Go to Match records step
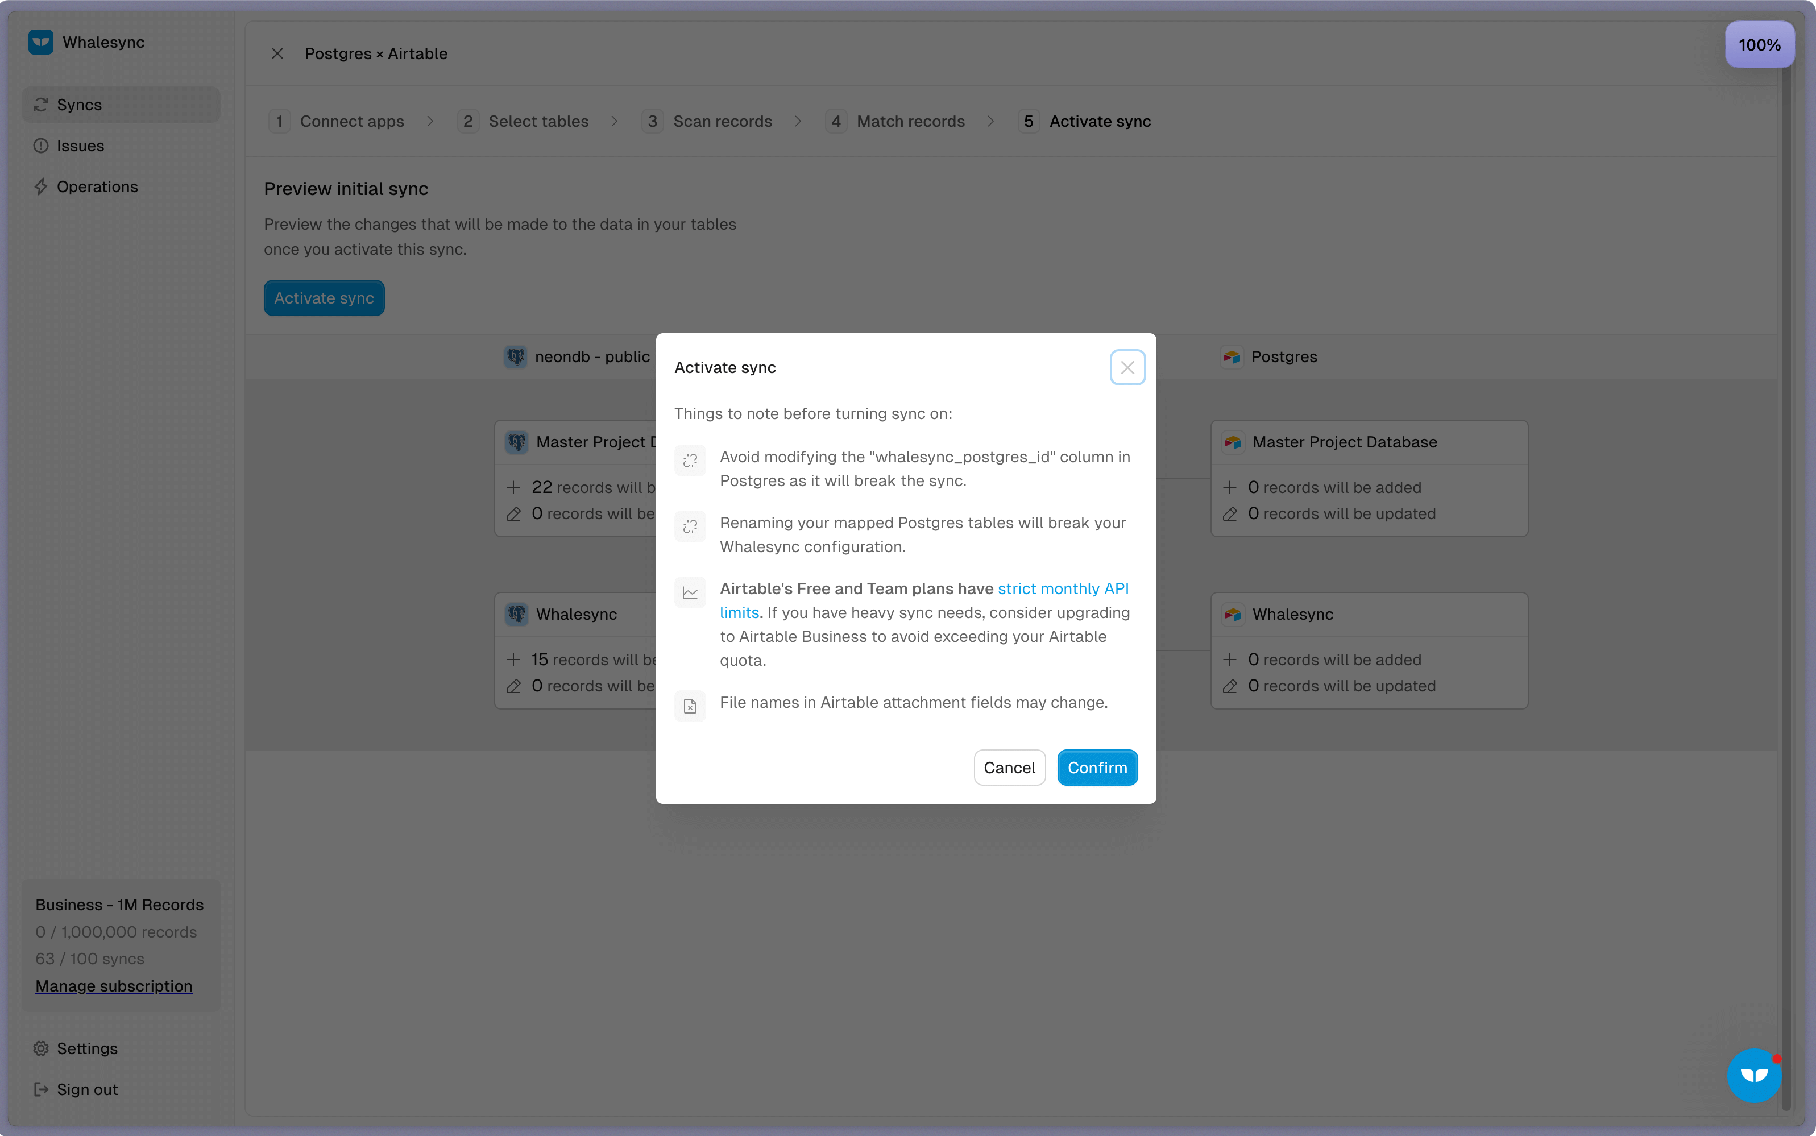Image resolution: width=1816 pixels, height=1136 pixels. pyautogui.click(x=910, y=121)
